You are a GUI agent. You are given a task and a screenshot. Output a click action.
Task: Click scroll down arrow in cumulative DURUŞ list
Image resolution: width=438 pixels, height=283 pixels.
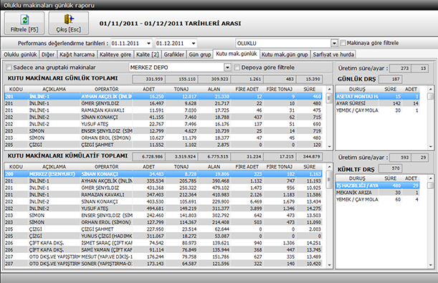[x=430, y=265]
